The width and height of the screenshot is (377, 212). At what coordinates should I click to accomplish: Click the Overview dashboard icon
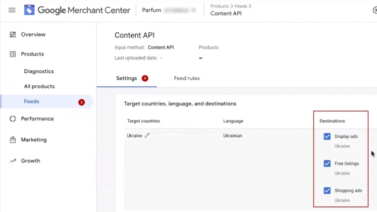(13, 35)
